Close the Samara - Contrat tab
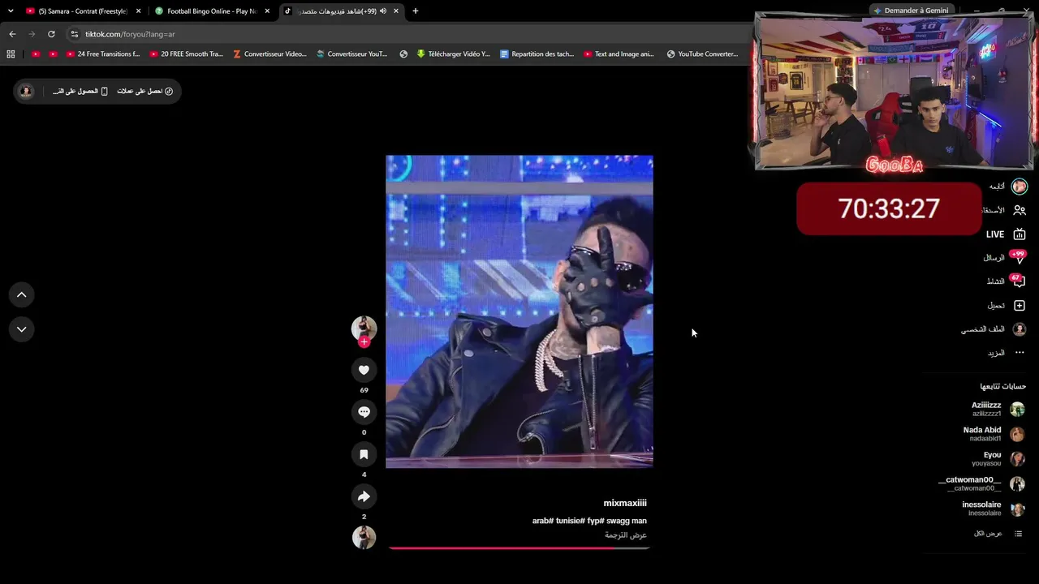 pyautogui.click(x=139, y=11)
